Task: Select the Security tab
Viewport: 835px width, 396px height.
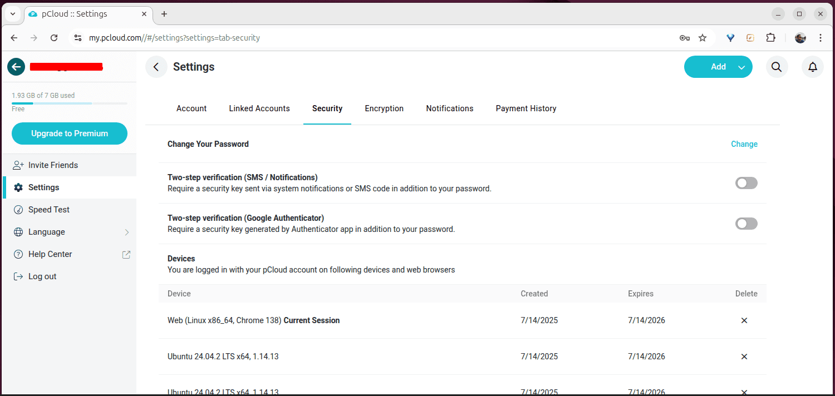Action: pyautogui.click(x=327, y=108)
